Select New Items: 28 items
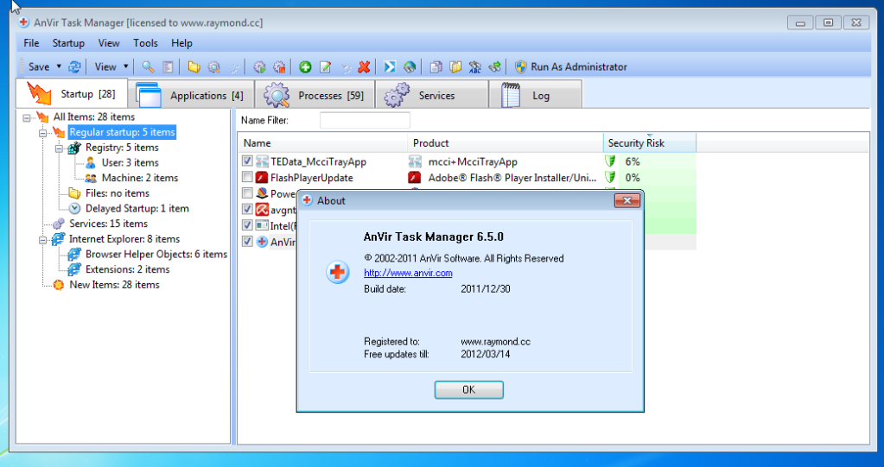Screen dimensions: 884x467 pos(114,285)
